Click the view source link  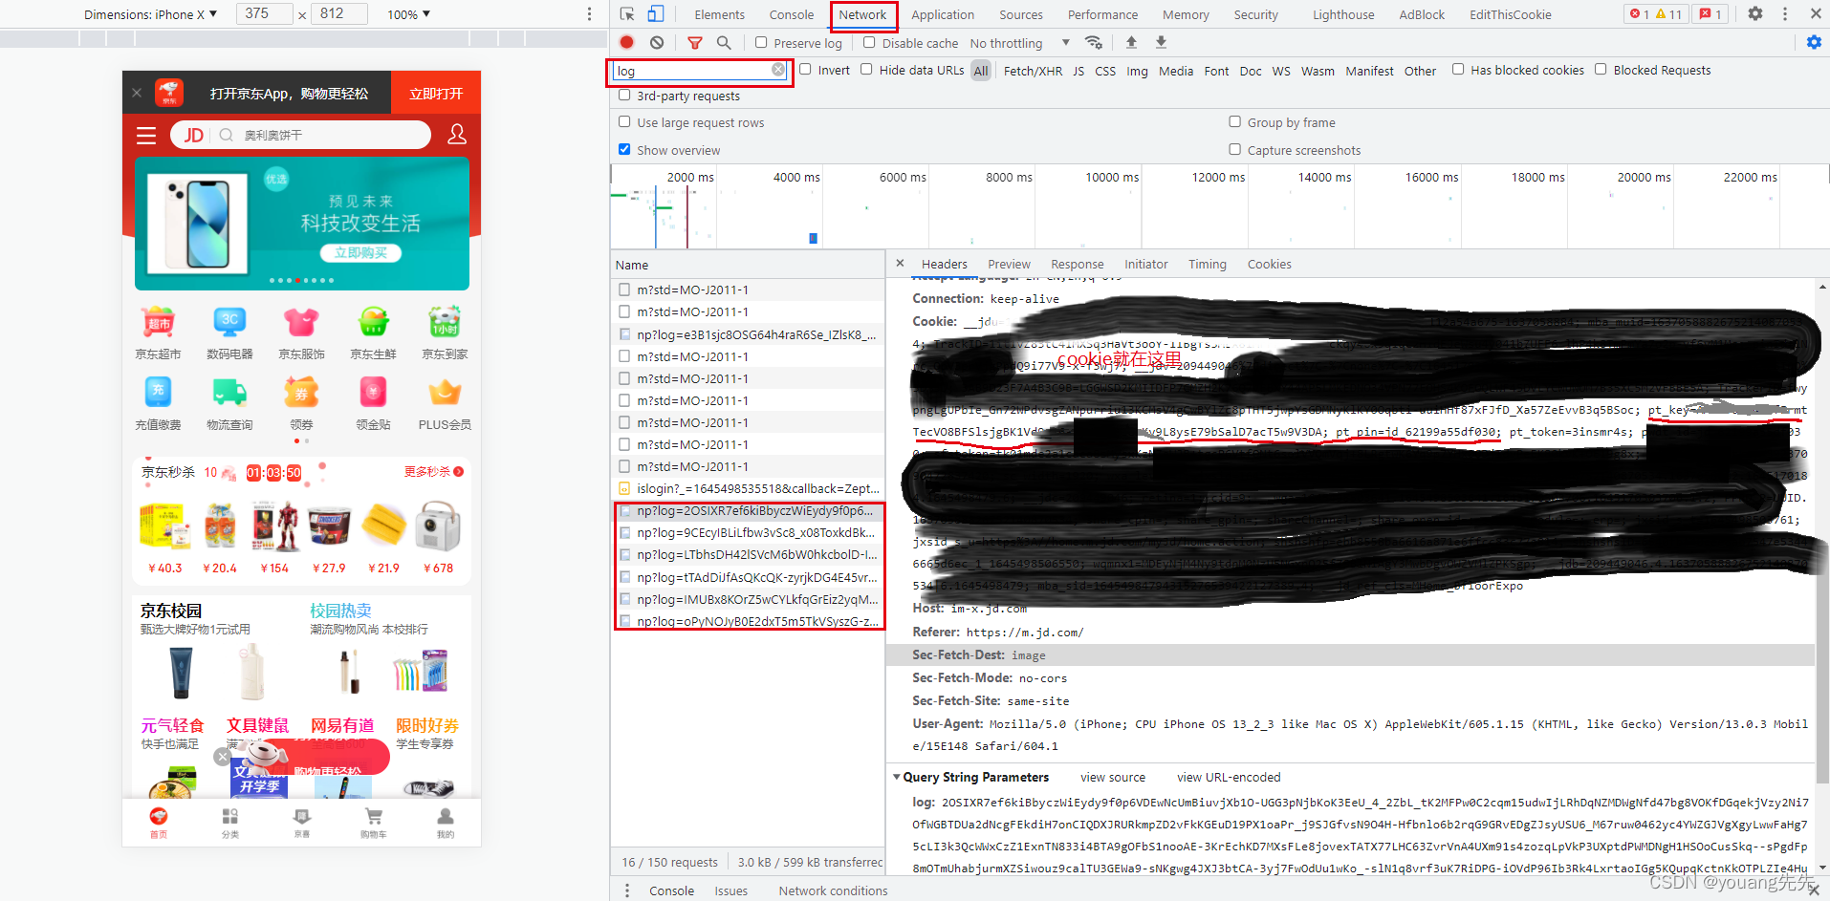(1113, 778)
